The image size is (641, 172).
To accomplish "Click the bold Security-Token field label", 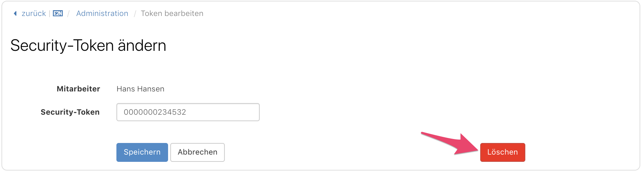I will pos(70,112).
